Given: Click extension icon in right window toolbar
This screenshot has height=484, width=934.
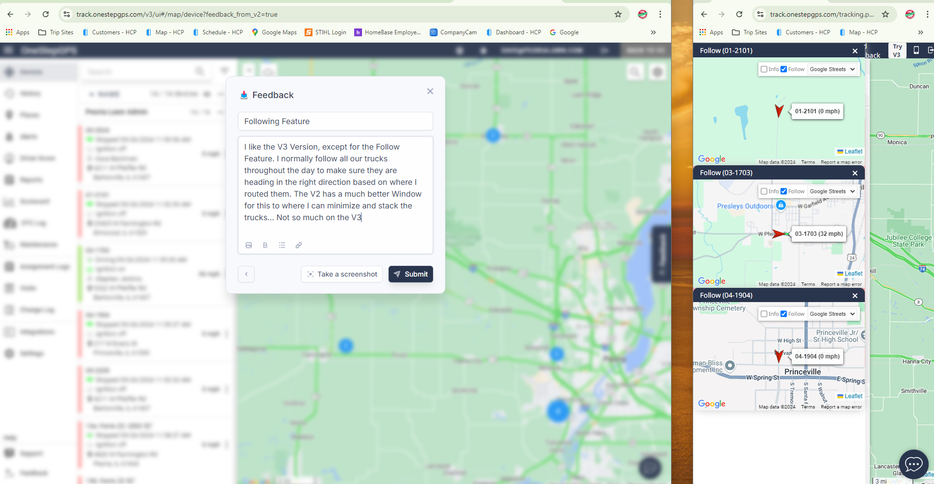Looking at the screenshot, I should coord(910,14).
